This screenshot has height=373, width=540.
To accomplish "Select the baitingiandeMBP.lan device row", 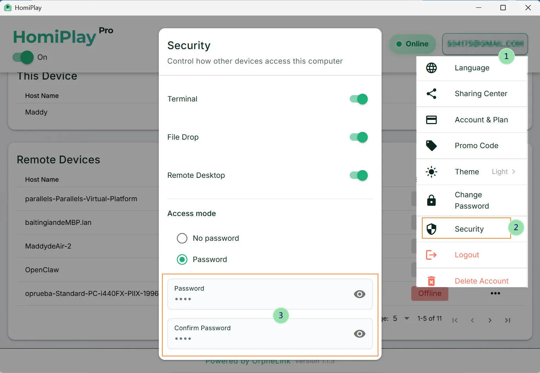I will click(58, 222).
